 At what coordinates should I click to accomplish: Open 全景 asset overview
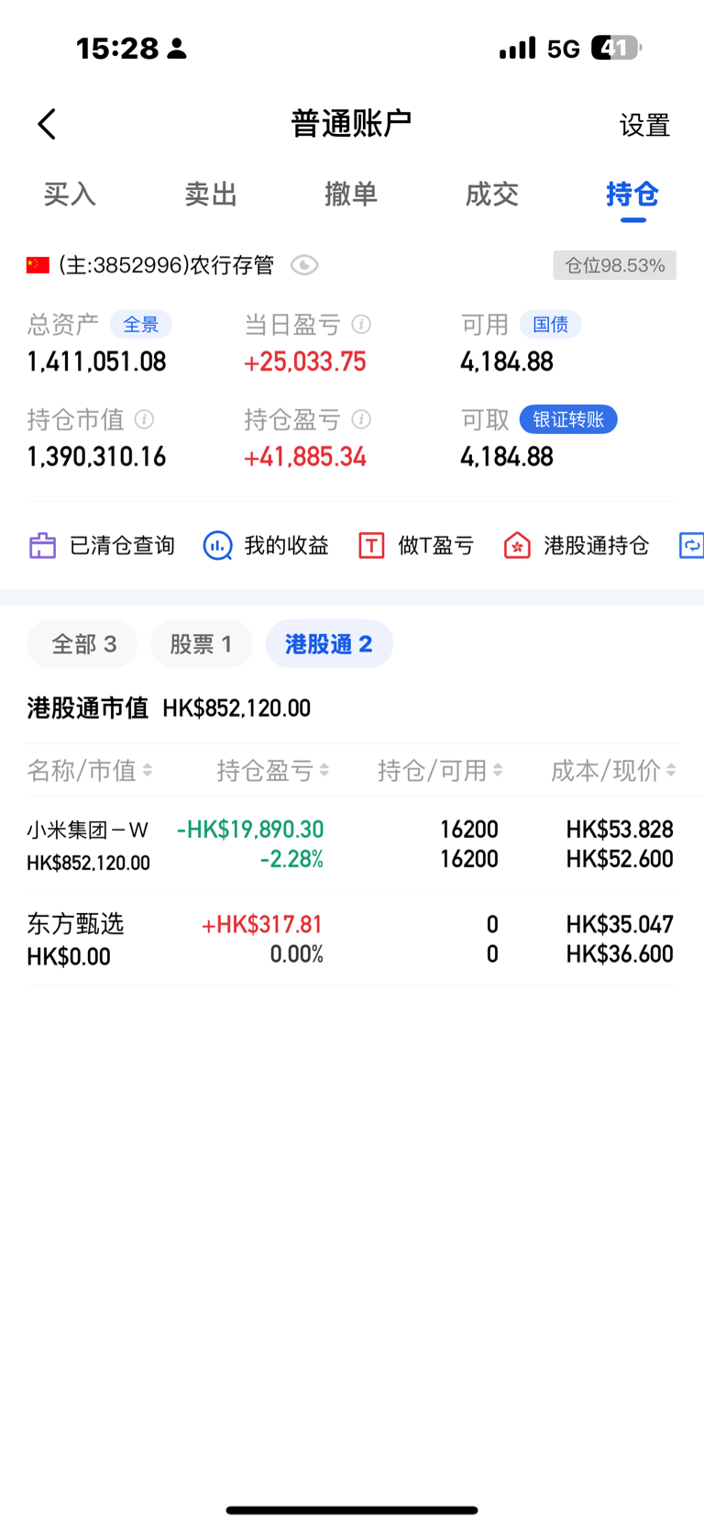(x=141, y=324)
